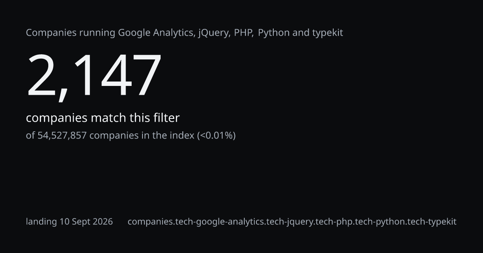Click 'tech-jquery' segment in the footer slug
The image size is (483, 253).
click(x=290, y=222)
